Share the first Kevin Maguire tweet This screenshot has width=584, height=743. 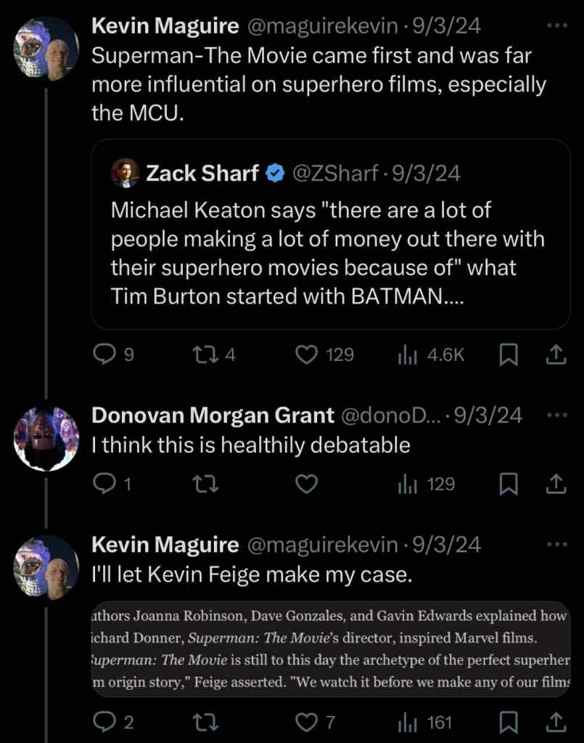[x=555, y=354]
